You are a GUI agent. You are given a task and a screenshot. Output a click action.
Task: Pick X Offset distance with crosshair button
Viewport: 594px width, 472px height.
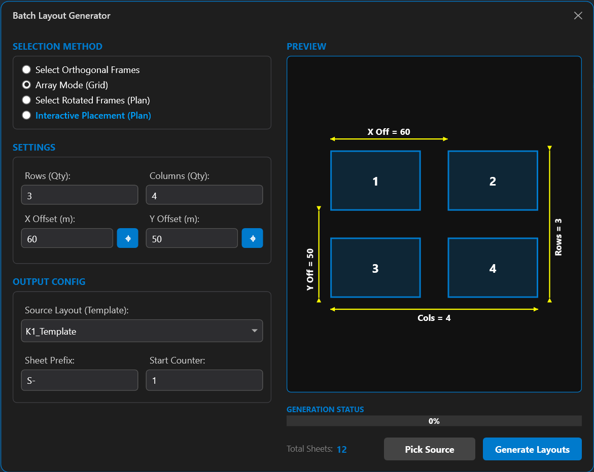pos(127,238)
